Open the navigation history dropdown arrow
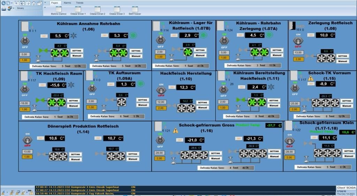This screenshot has height=196, width=357. pos(12,3)
